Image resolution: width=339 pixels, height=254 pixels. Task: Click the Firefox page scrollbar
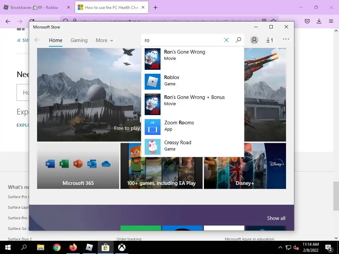pos(336,196)
